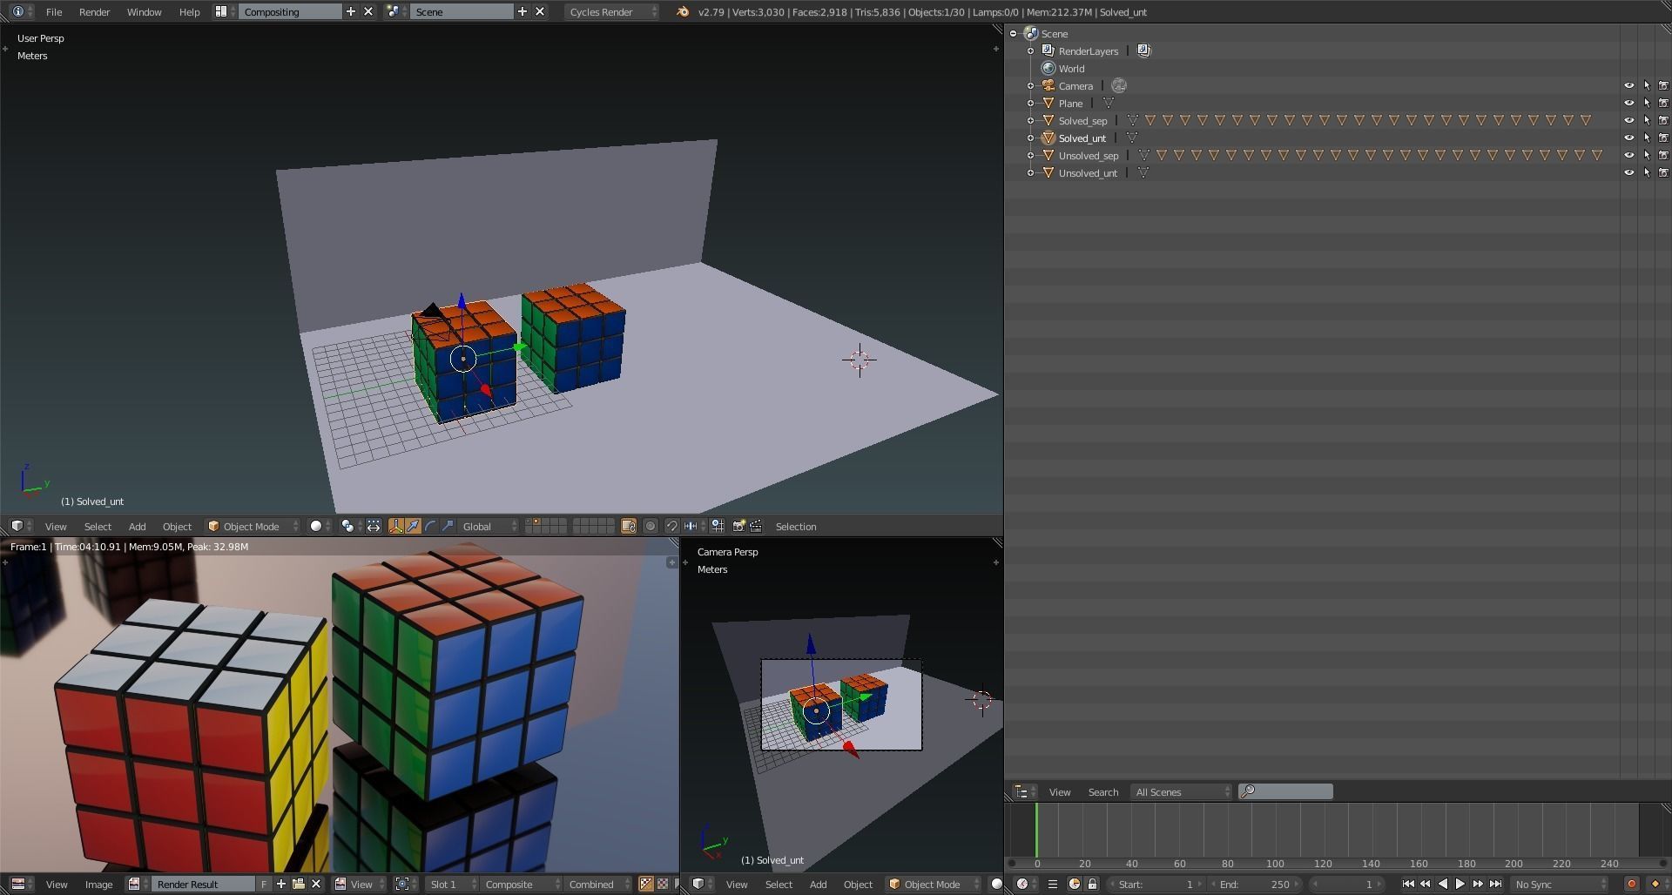Toggle renderability camera icon for Plane
1672x895 pixels.
(x=1663, y=104)
